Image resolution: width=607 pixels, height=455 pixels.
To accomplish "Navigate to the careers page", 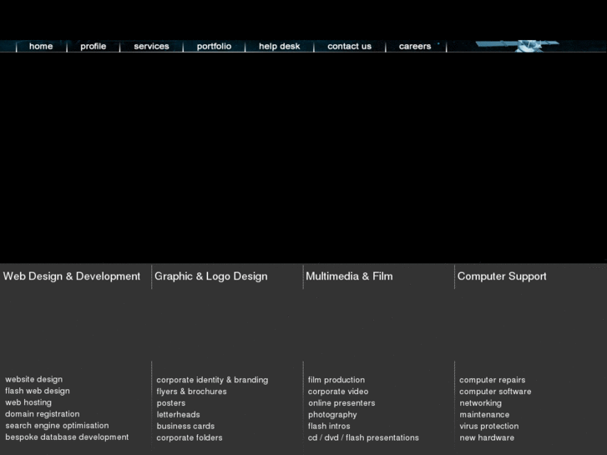I will click(415, 47).
